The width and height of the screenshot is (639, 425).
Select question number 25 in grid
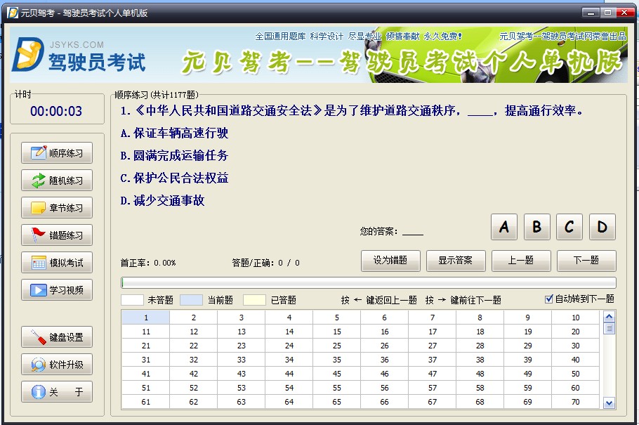tap(337, 346)
